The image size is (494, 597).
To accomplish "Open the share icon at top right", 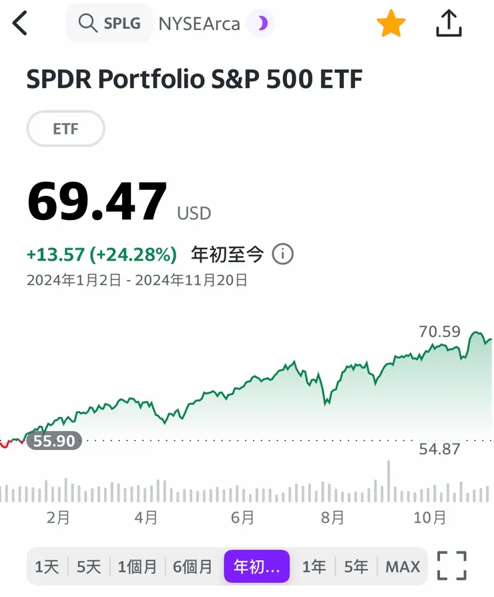I will [x=449, y=23].
